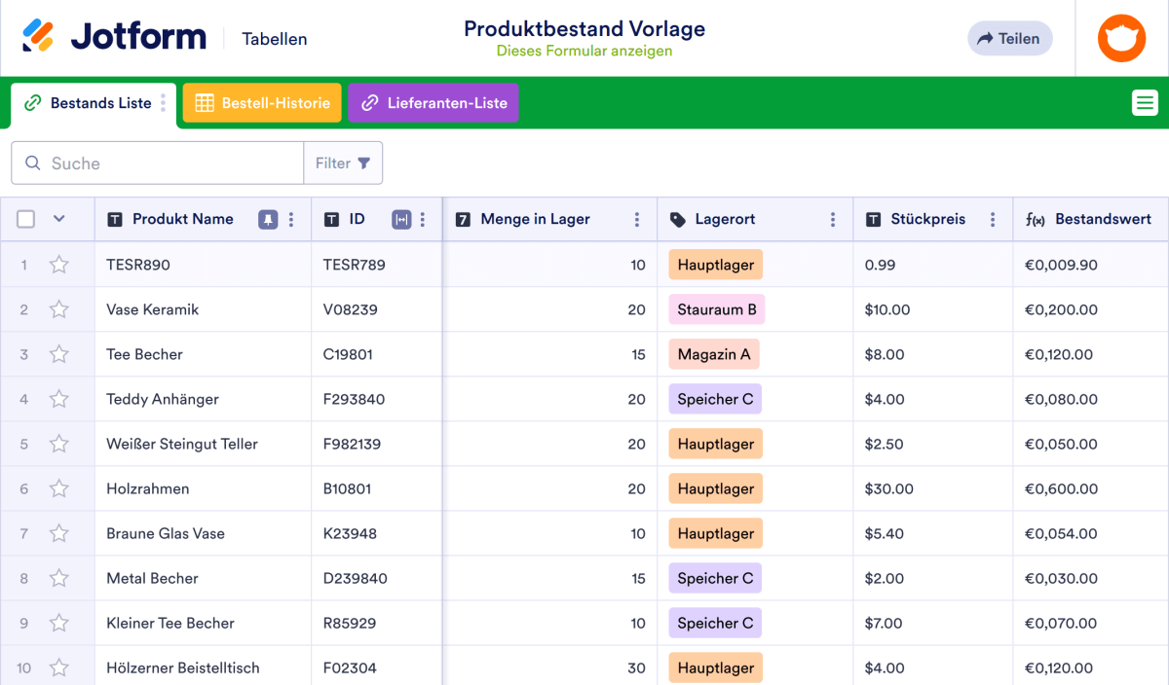The width and height of the screenshot is (1169, 685).
Task: Click the column width icon in ID header
Action: coord(400,220)
